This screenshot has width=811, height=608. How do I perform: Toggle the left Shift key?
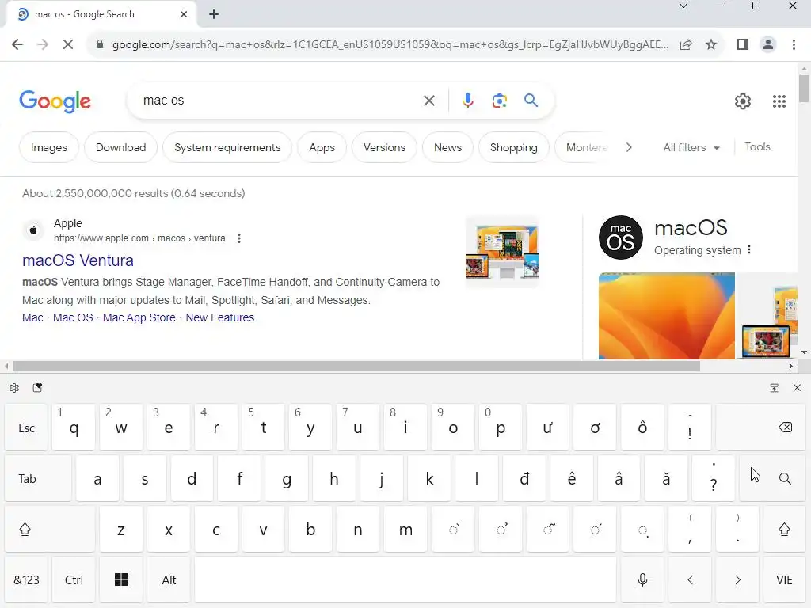click(50, 529)
